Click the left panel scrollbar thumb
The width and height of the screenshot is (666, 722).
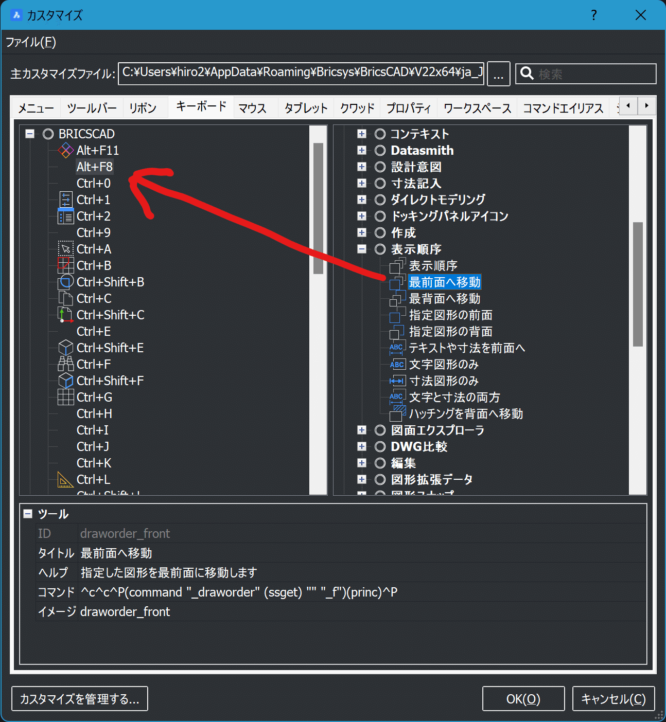(318, 208)
